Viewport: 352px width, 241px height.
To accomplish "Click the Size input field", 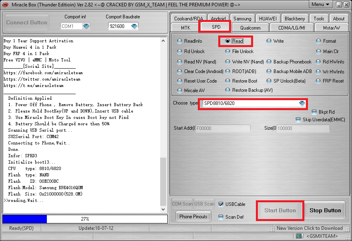I will (303, 128).
